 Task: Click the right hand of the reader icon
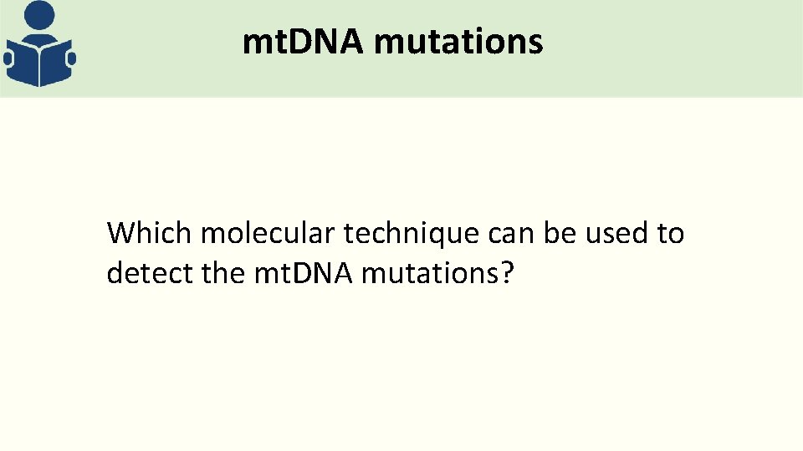pyautogui.click(x=71, y=59)
